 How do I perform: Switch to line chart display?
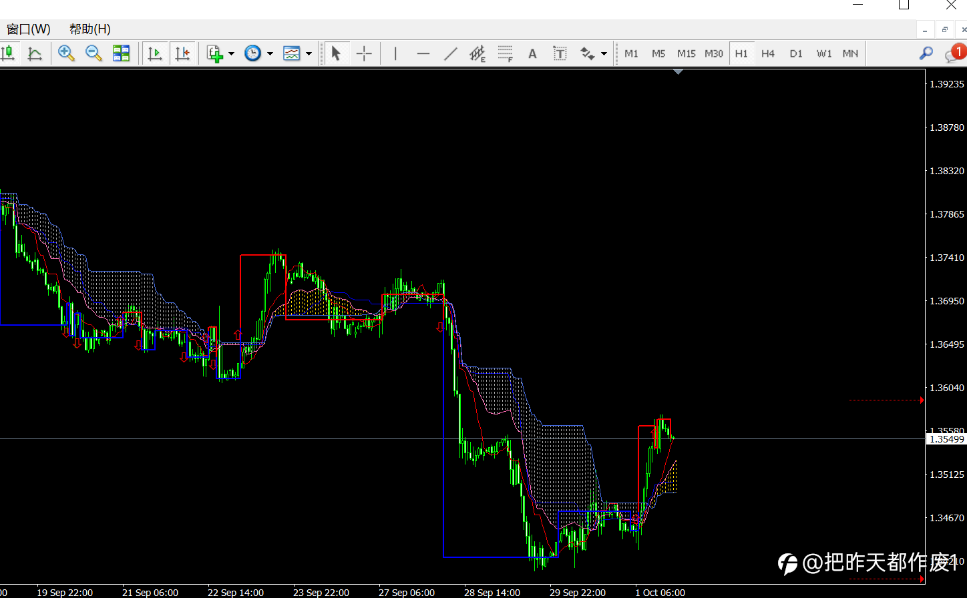(x=35, y=53)
